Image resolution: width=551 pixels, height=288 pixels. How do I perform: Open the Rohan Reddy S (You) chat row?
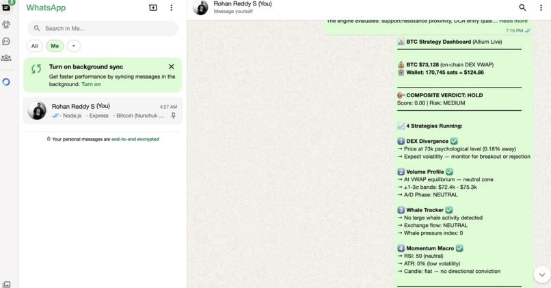click(x=103, y=110)
